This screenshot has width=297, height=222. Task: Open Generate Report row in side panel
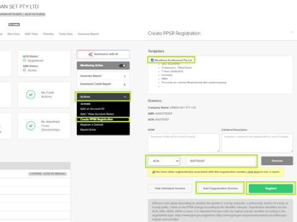click(x=103, y=76)
